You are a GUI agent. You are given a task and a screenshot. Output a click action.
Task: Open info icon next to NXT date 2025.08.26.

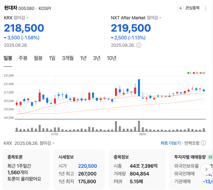tap(139, 45)
